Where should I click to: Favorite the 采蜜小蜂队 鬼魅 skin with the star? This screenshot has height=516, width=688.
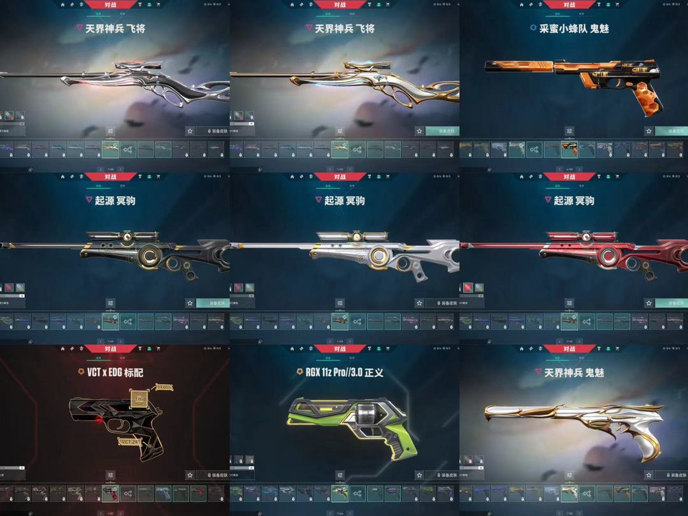point(649,131)
